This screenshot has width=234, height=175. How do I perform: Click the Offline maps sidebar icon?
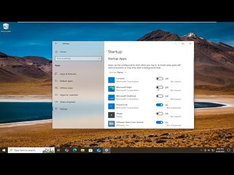coord(56,88)
